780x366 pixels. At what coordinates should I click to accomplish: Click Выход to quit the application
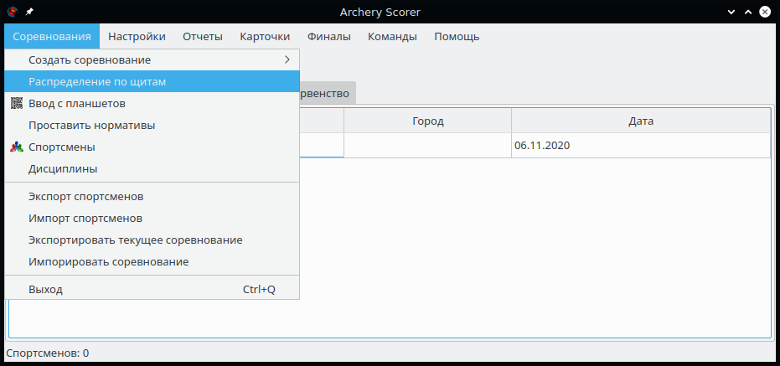pos(45,290)
